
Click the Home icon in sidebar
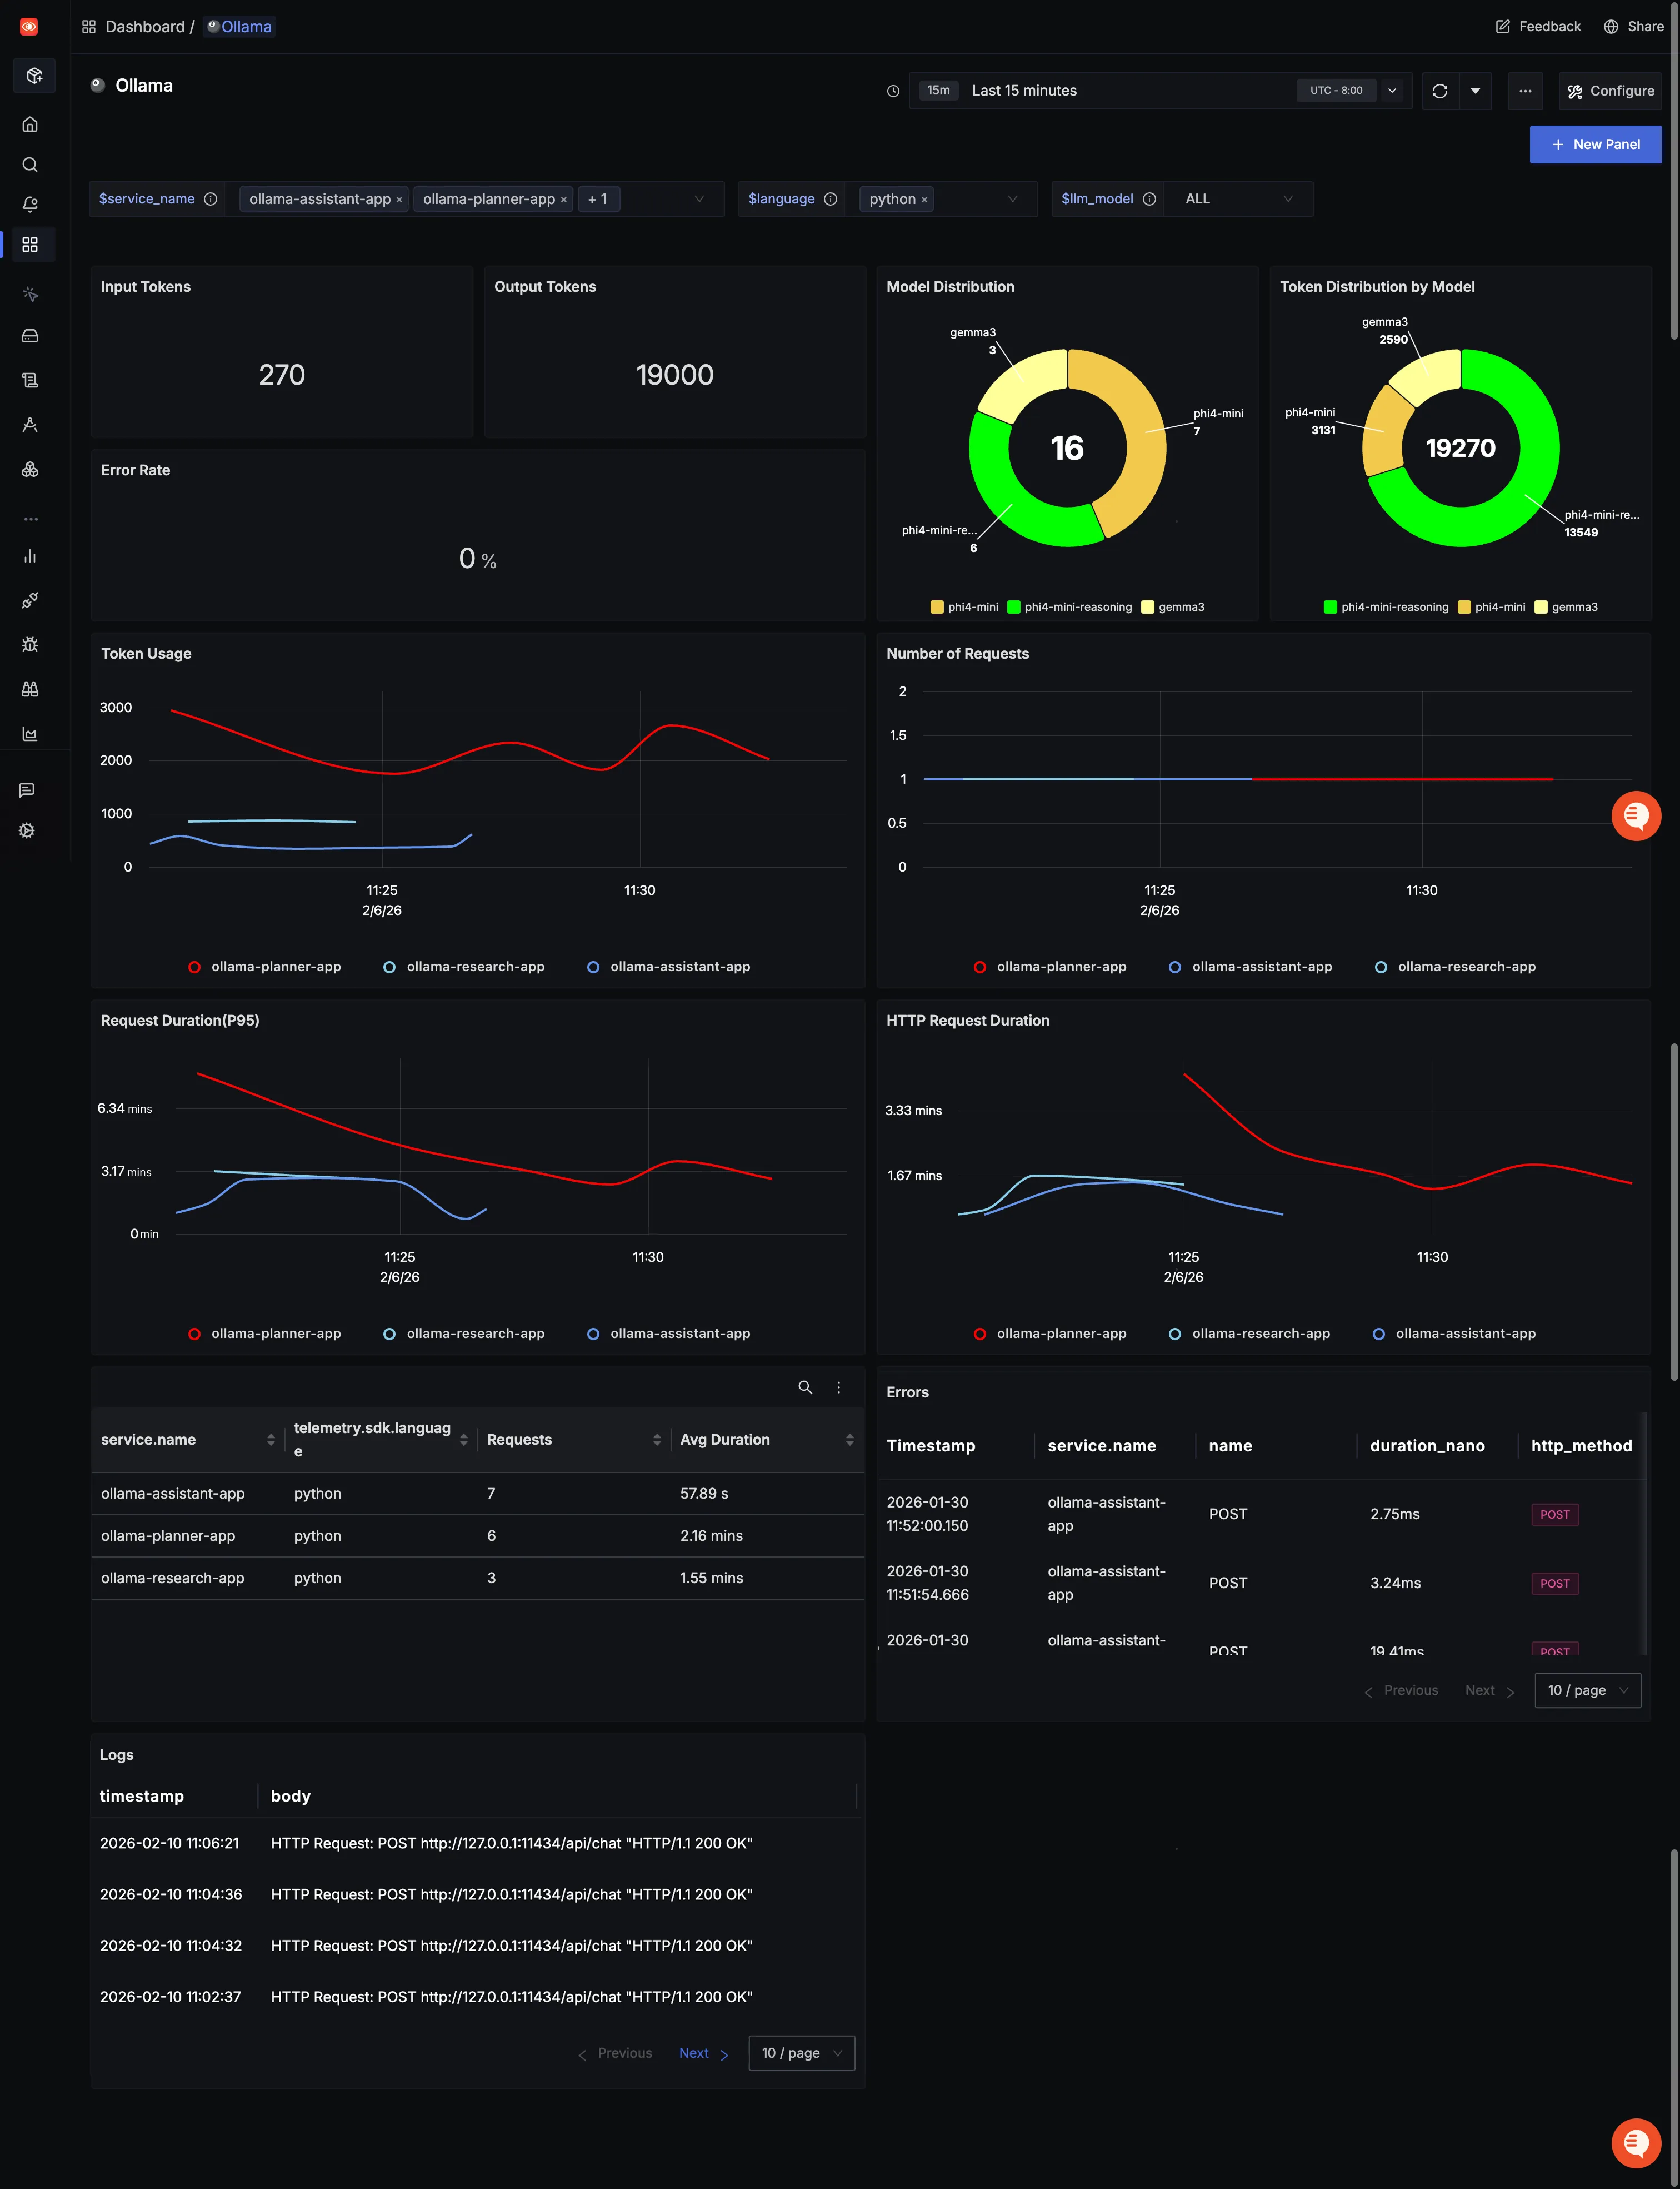[x=30, y=124]
